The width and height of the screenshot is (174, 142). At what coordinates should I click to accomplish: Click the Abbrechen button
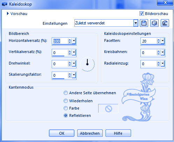pos(90,133)
